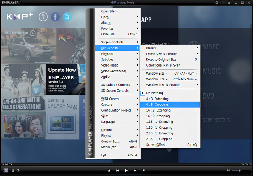Viewport: 253px width, 176px height.
Task: Choose 1.85 : 1 Cropping
Action: pyautogui.click(x=170, y=127)
